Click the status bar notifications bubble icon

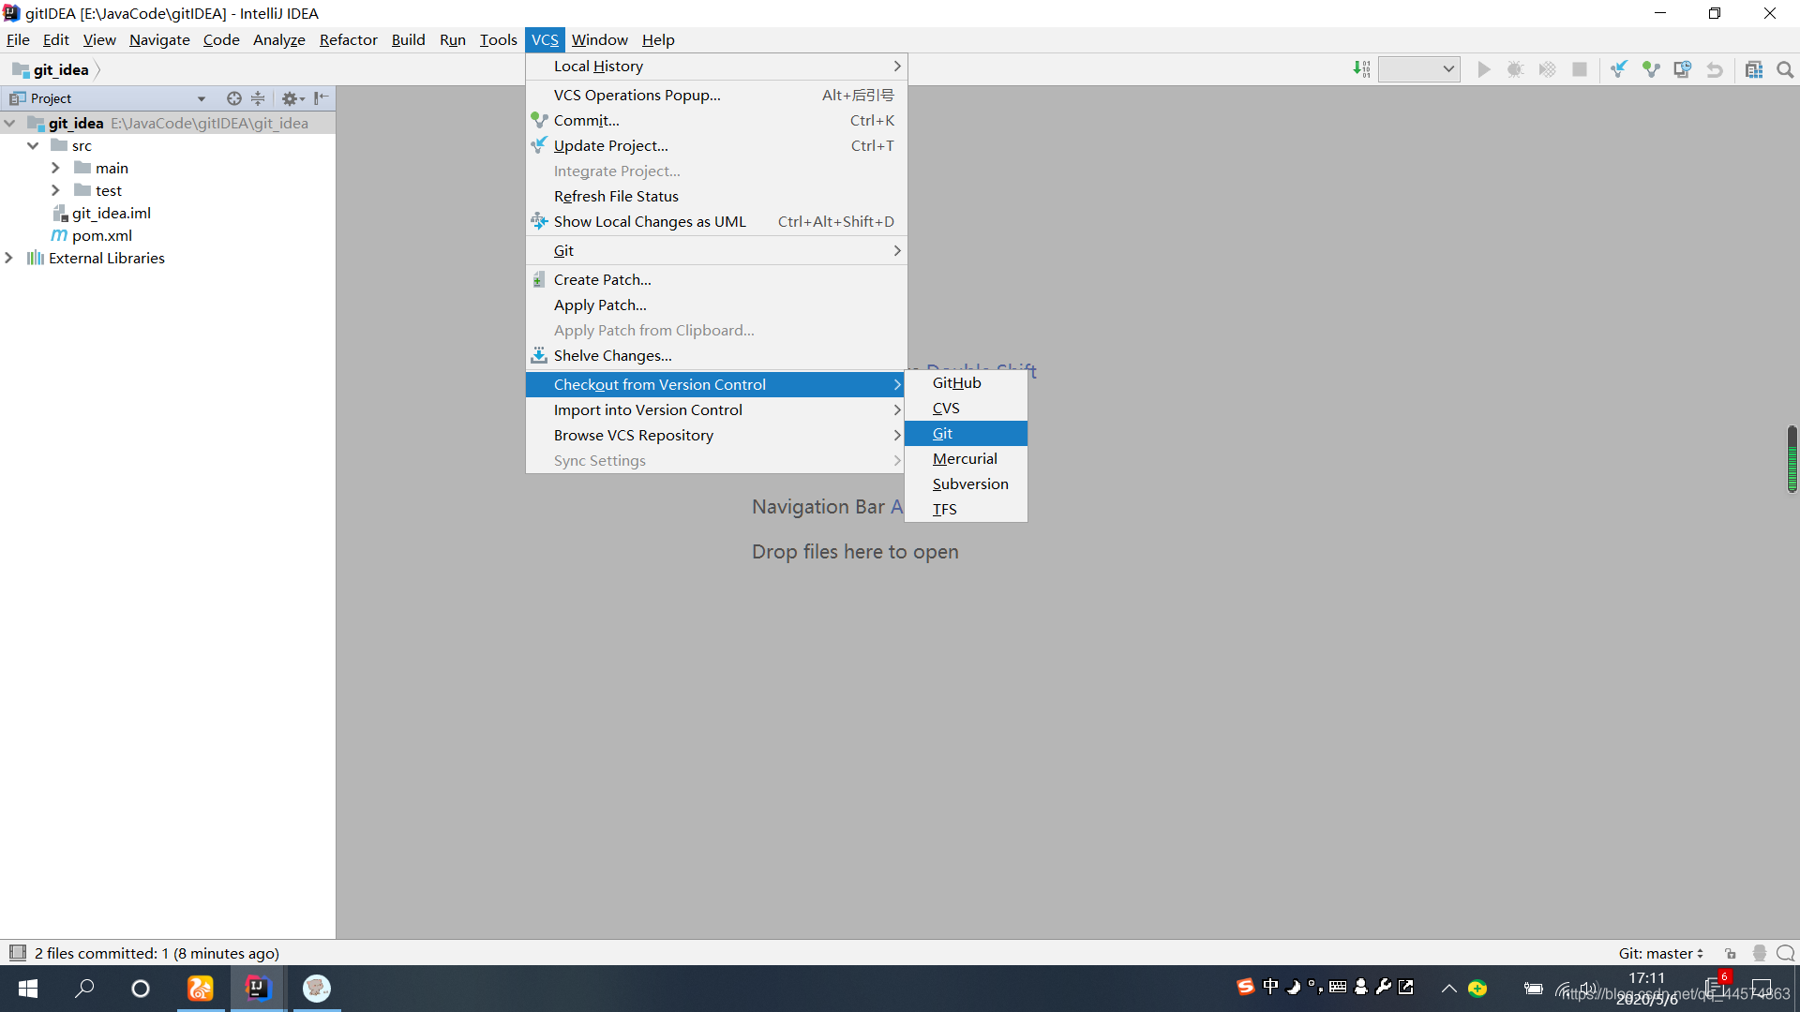pyautogui.click(x=1785, y=953)
